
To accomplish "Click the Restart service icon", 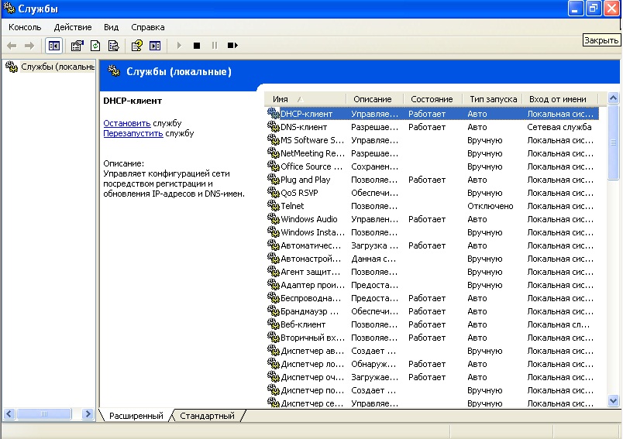I will (232, 46).
